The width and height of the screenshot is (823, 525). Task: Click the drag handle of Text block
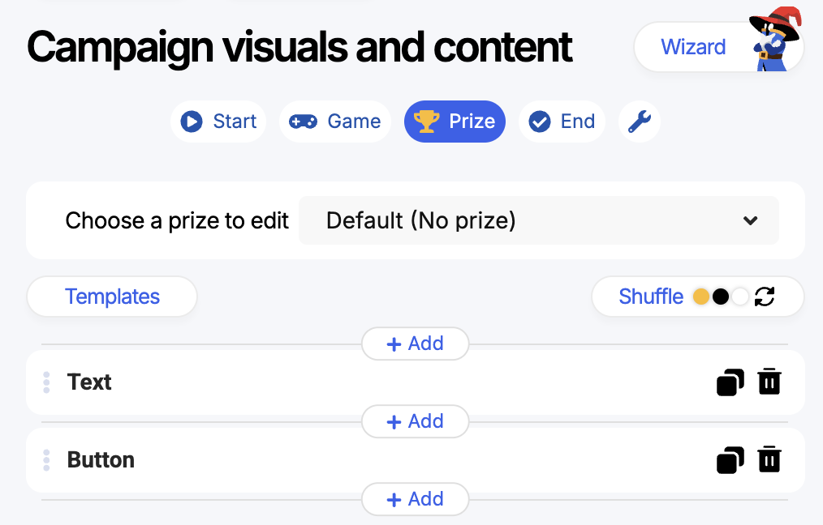46,382
